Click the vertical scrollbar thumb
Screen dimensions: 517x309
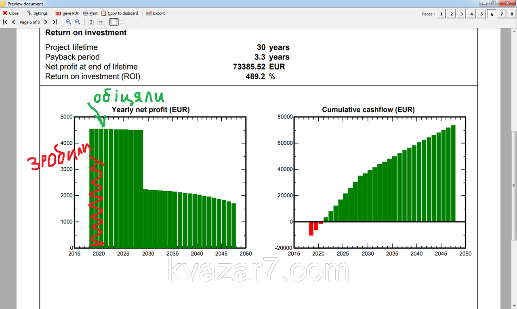tap(514, 185)
